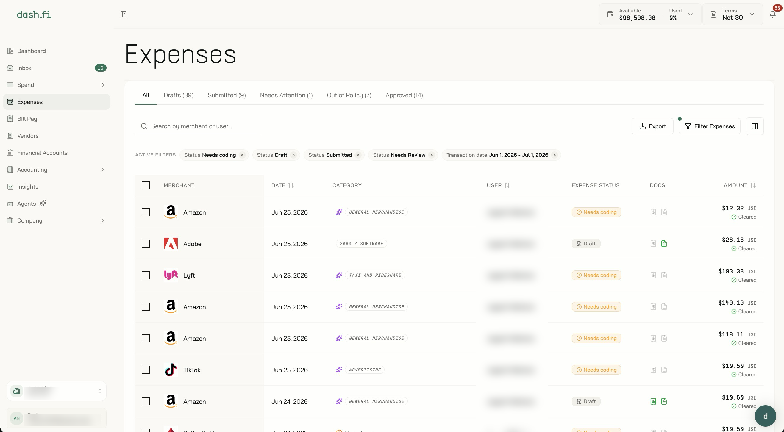Open the green memo document icon for Adobe
This screenshot has height=432, width=784.
click(664, 244)
